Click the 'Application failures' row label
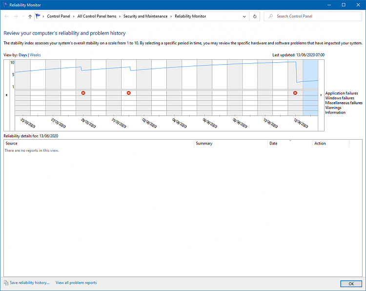 [x=342, y=93]
